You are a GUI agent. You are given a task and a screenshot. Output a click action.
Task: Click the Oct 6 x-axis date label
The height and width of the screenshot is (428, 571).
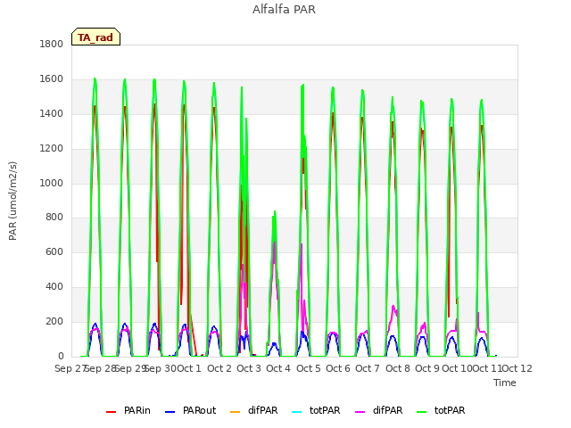click(338, 368)
